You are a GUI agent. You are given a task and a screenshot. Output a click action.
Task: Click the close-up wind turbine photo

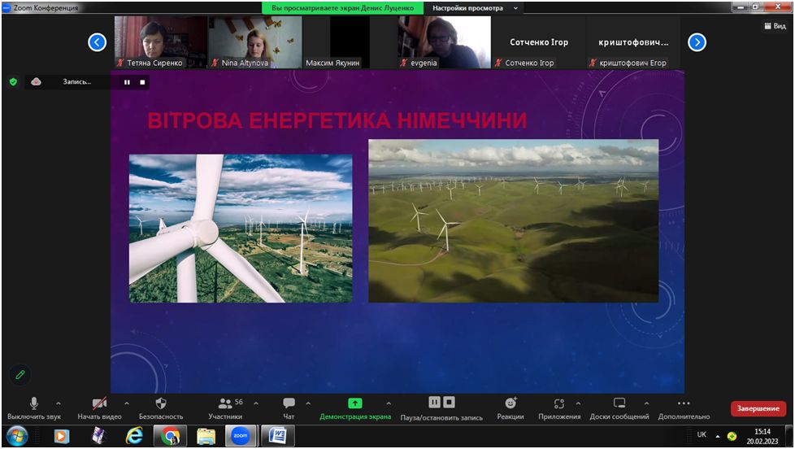241,229
